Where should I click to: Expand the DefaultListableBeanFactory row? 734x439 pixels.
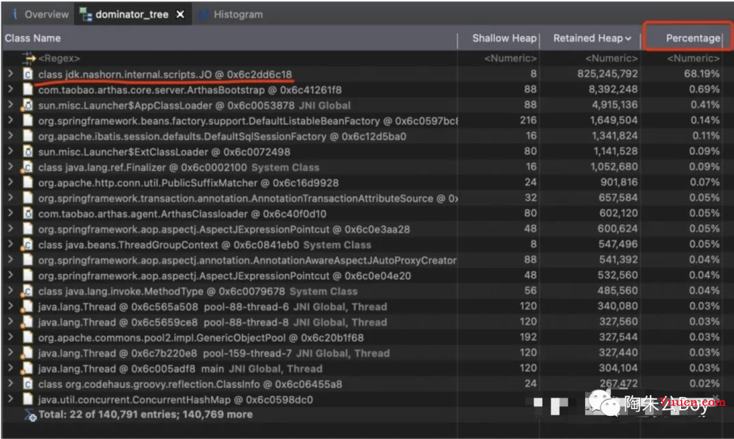click(x=10, y=120)
